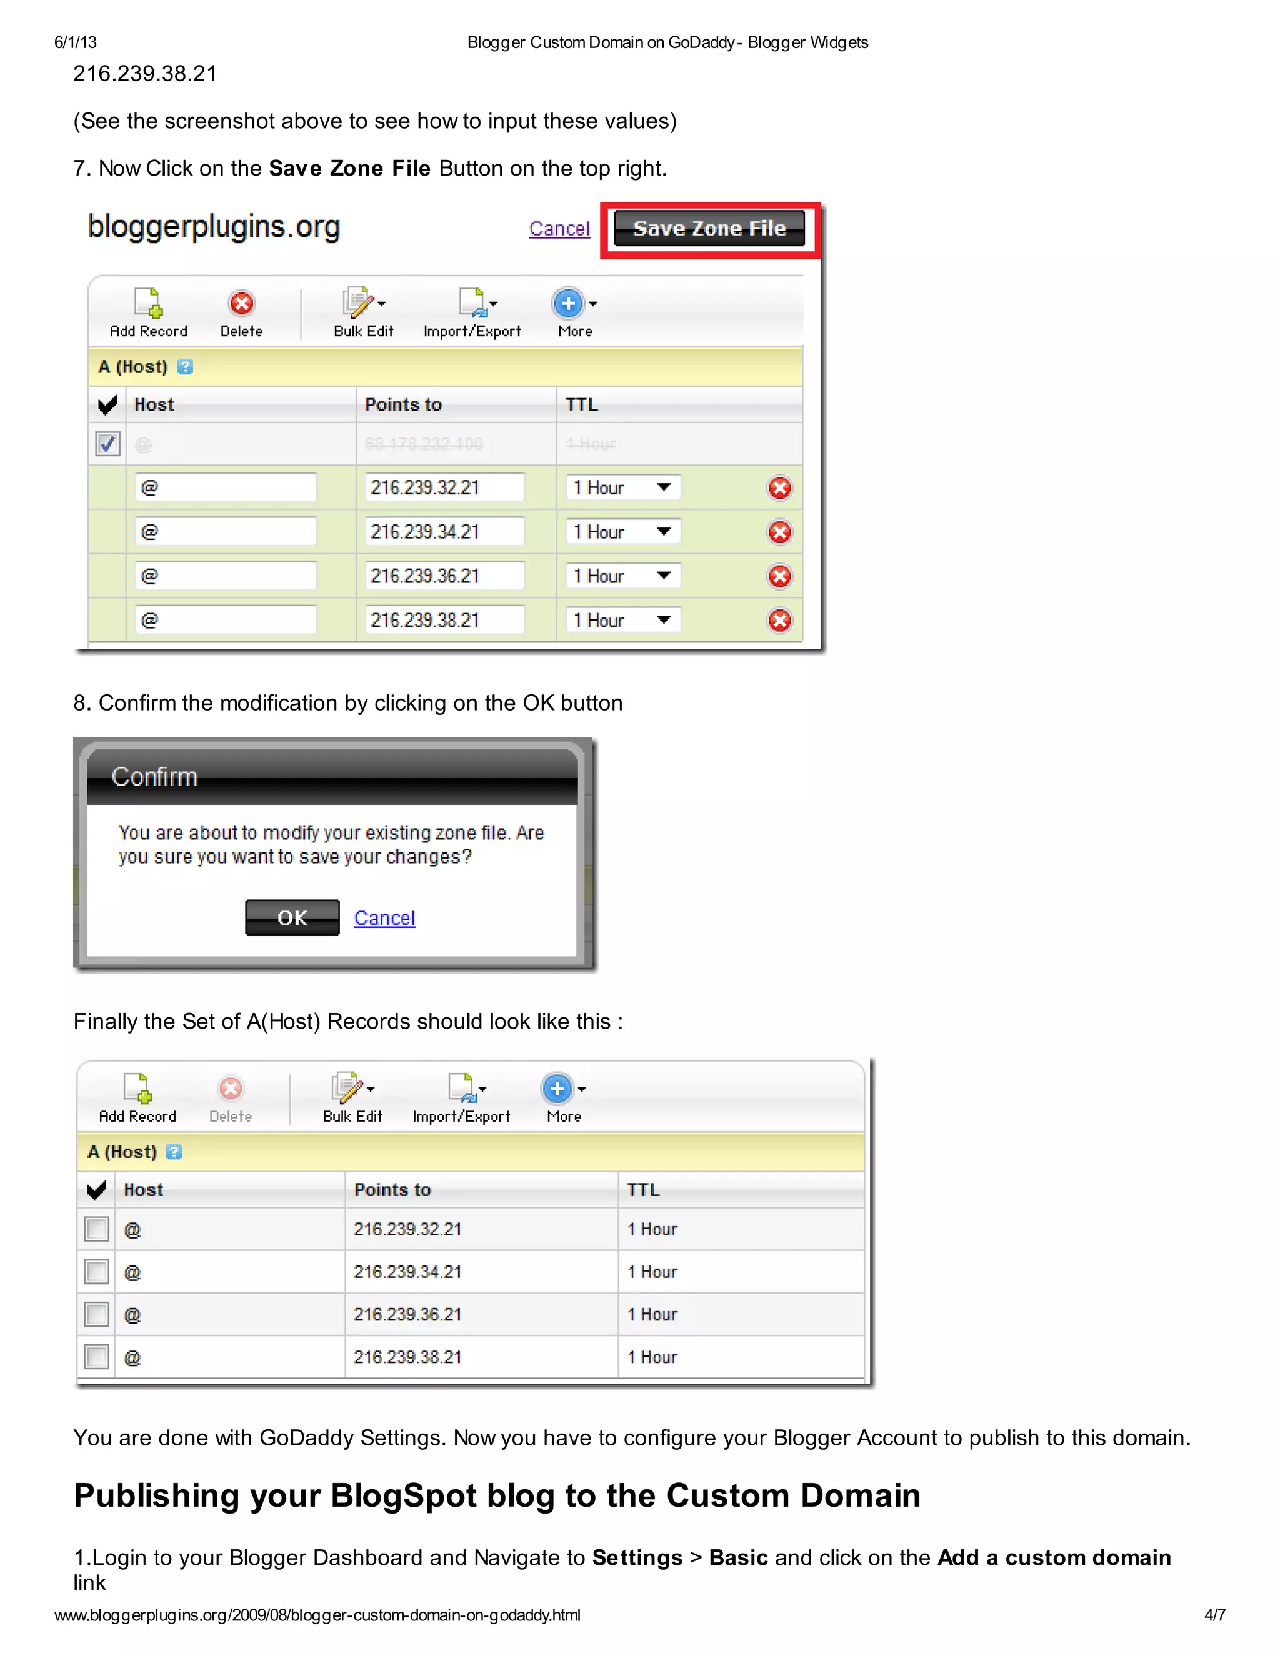Click the Save Zone File button
This screenshot has width=1280, height=1656.
coord(709,228)
